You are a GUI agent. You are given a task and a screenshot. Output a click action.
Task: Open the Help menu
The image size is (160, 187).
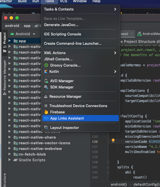(96, 1)
